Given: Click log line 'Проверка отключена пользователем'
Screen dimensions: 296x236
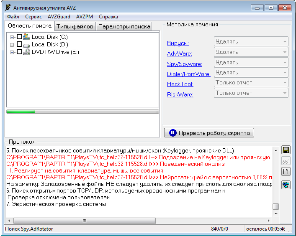Looking at the screenshot, I should click(x=59, y=198).
